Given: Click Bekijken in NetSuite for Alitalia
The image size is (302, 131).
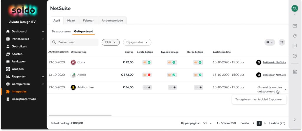Looking at the screenshot, I should click(x=275, y=75).
